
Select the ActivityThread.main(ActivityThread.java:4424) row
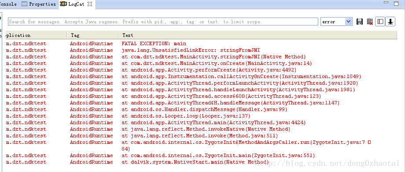tap(202, 122)
